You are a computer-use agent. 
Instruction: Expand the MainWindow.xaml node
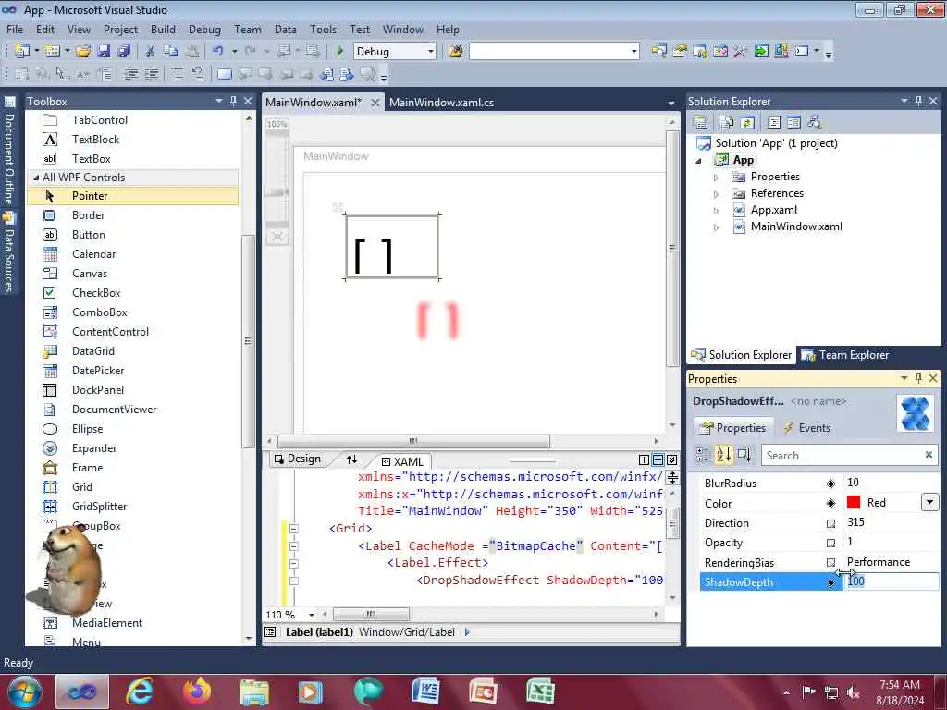click(x=717, y=227)
